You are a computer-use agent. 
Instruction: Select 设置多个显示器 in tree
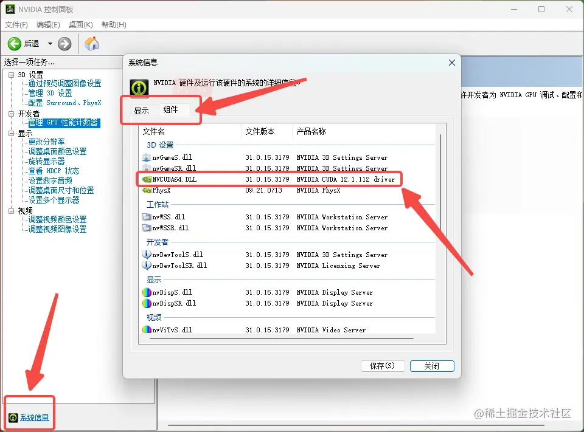(x=54, y=200)
